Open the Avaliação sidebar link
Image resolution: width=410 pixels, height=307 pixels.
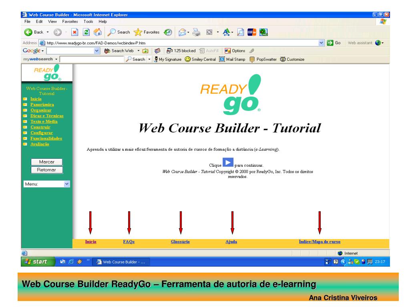pyautogui.click(x=40, y=144)
